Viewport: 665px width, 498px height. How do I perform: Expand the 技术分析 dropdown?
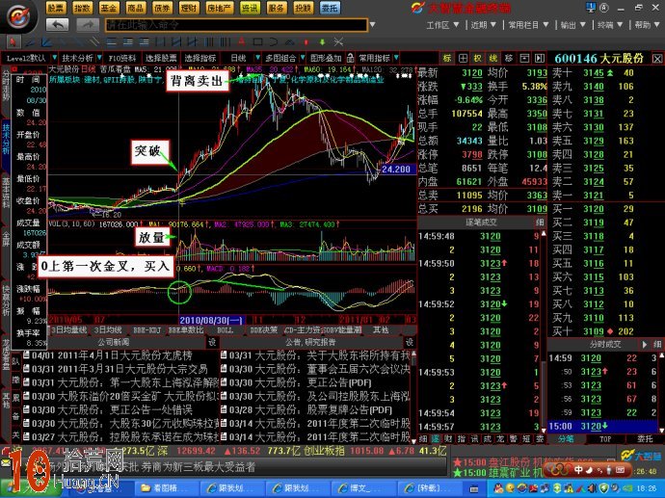(99, 58)
